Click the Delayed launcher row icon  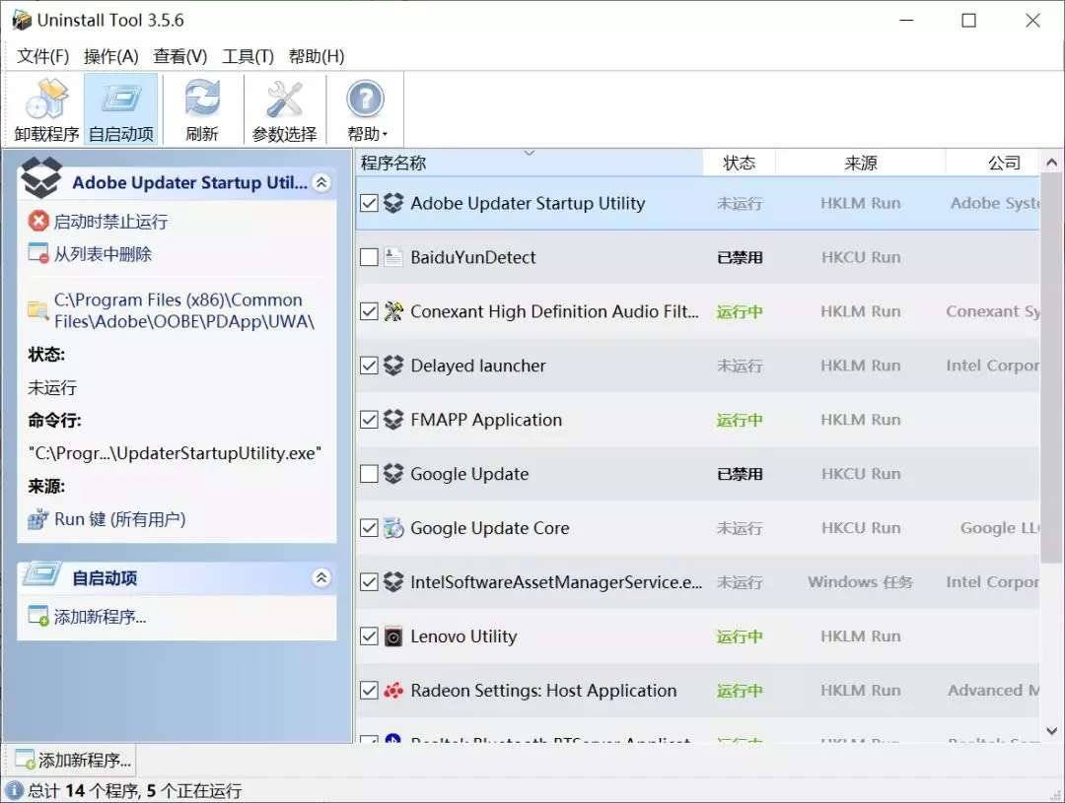coord(393,366)
